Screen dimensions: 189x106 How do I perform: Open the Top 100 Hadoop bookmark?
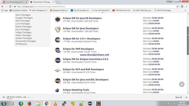point(101,11)
